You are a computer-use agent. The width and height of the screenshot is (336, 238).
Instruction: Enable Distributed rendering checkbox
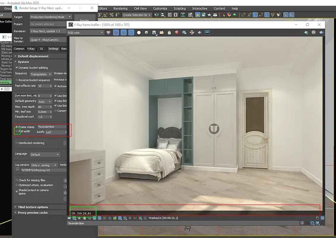click(16, 143)
